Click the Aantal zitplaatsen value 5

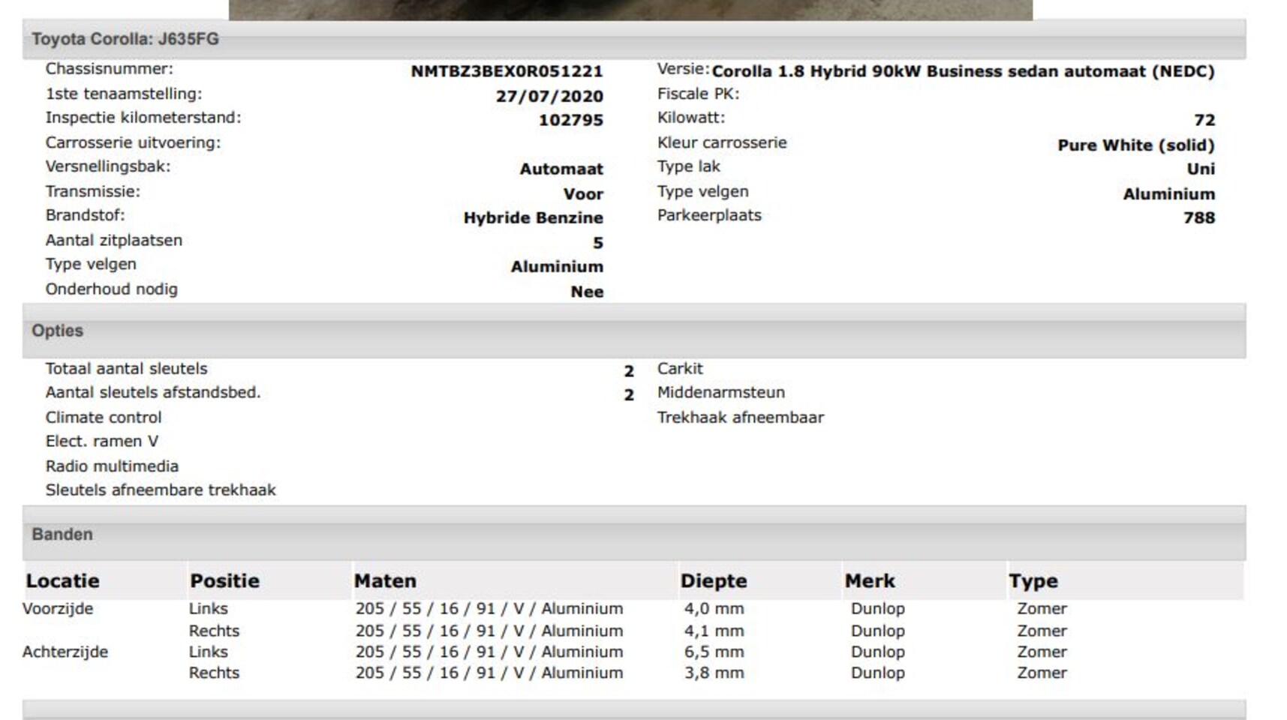[x=597, y=242]
